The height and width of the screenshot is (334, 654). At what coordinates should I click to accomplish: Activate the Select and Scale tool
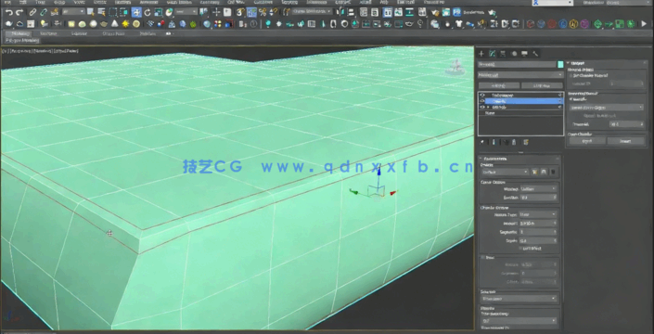[x=158, y=12]
